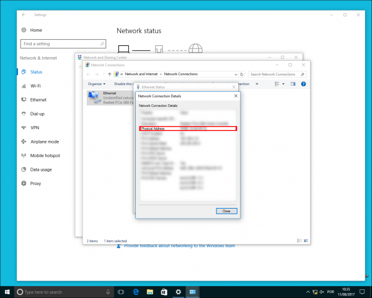Close Network Connection Details with X
The height and width of the screenshot is (298, 372).
[236, 96]
